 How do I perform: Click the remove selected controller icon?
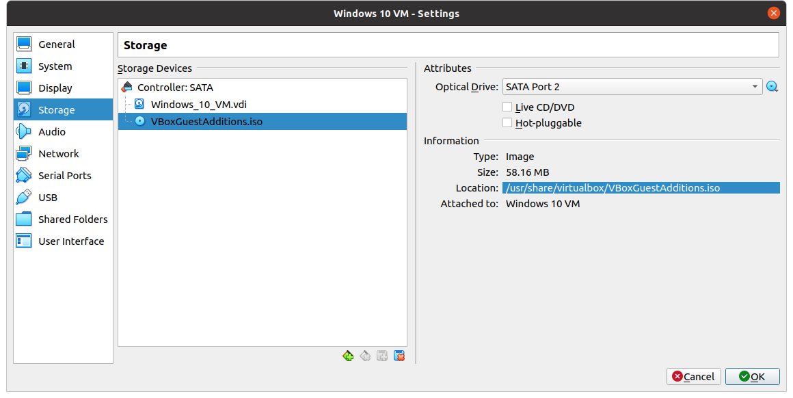365,356
